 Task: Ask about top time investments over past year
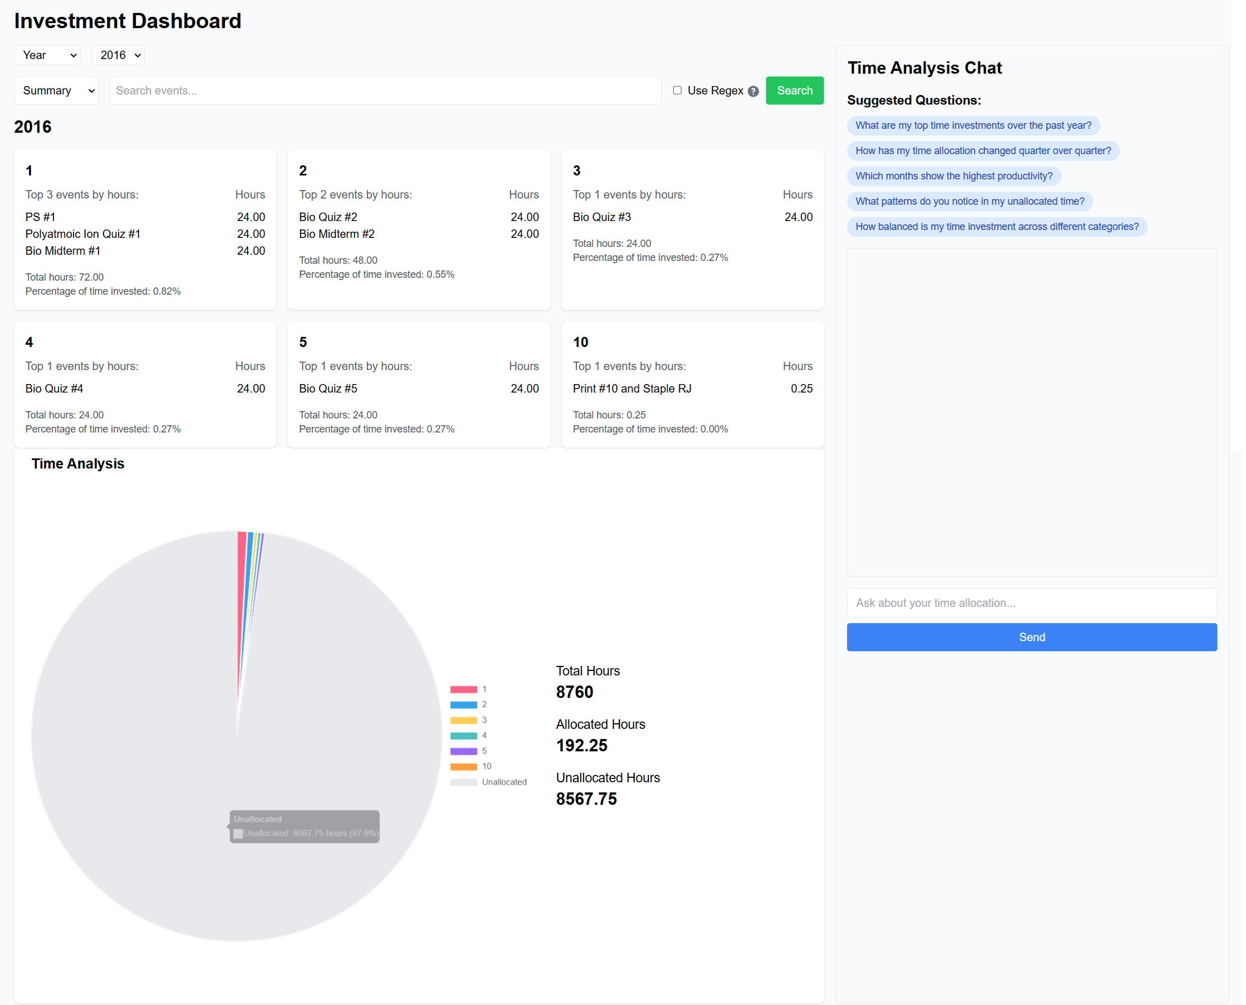(x=972, y=125)
